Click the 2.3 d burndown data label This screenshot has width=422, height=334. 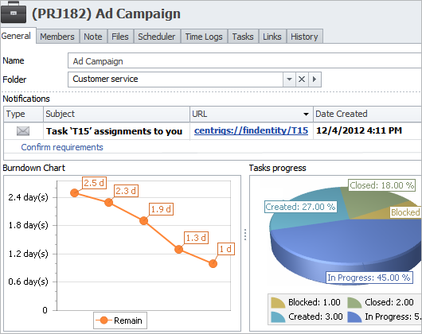click(x=126, y=191)
